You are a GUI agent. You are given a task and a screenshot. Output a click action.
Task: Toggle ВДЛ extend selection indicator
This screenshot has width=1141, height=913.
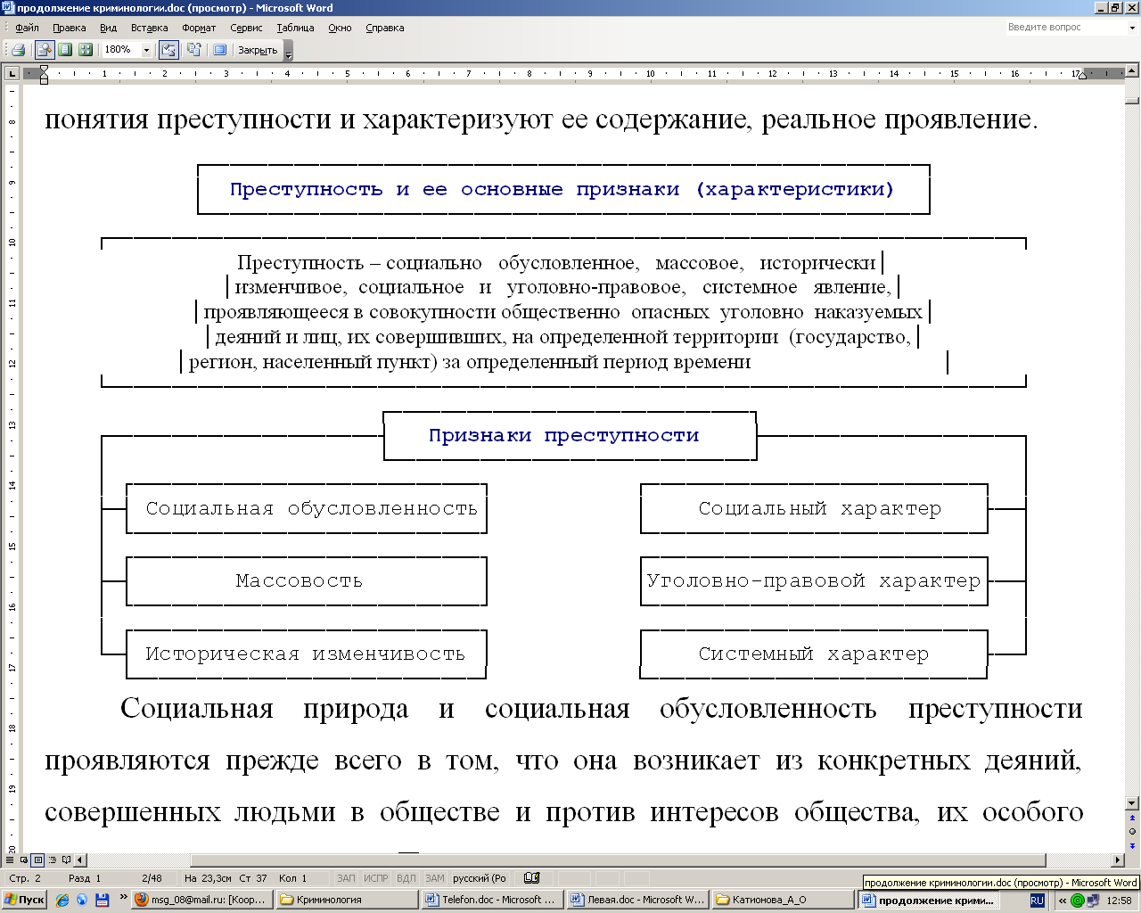(x=406, y=878)
